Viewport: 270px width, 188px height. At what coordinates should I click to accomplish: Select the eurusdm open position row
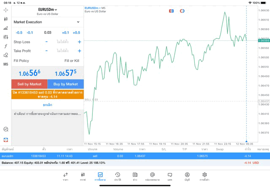click(x=135, y=156)
